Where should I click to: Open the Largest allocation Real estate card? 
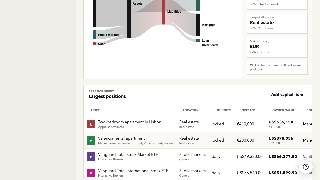pyautogui.click(x=277, y=23)
